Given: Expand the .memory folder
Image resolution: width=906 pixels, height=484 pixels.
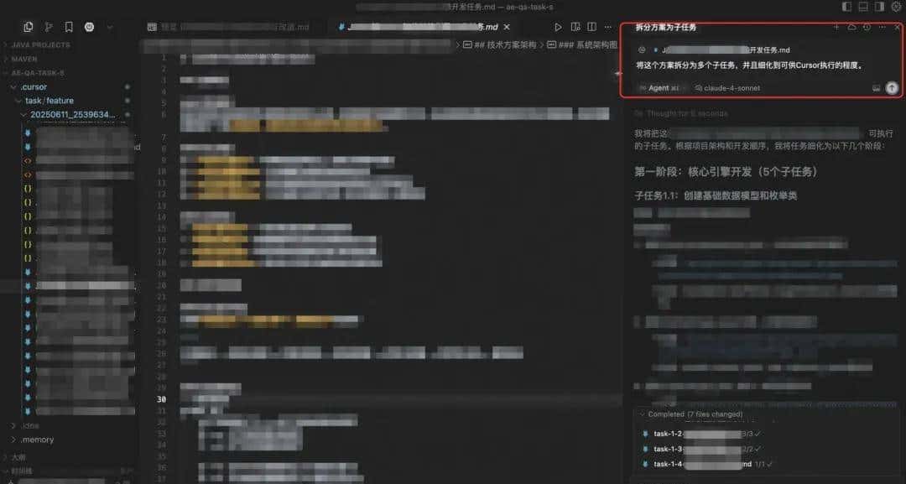Looking at the screenshot, I should click(38, 440).
